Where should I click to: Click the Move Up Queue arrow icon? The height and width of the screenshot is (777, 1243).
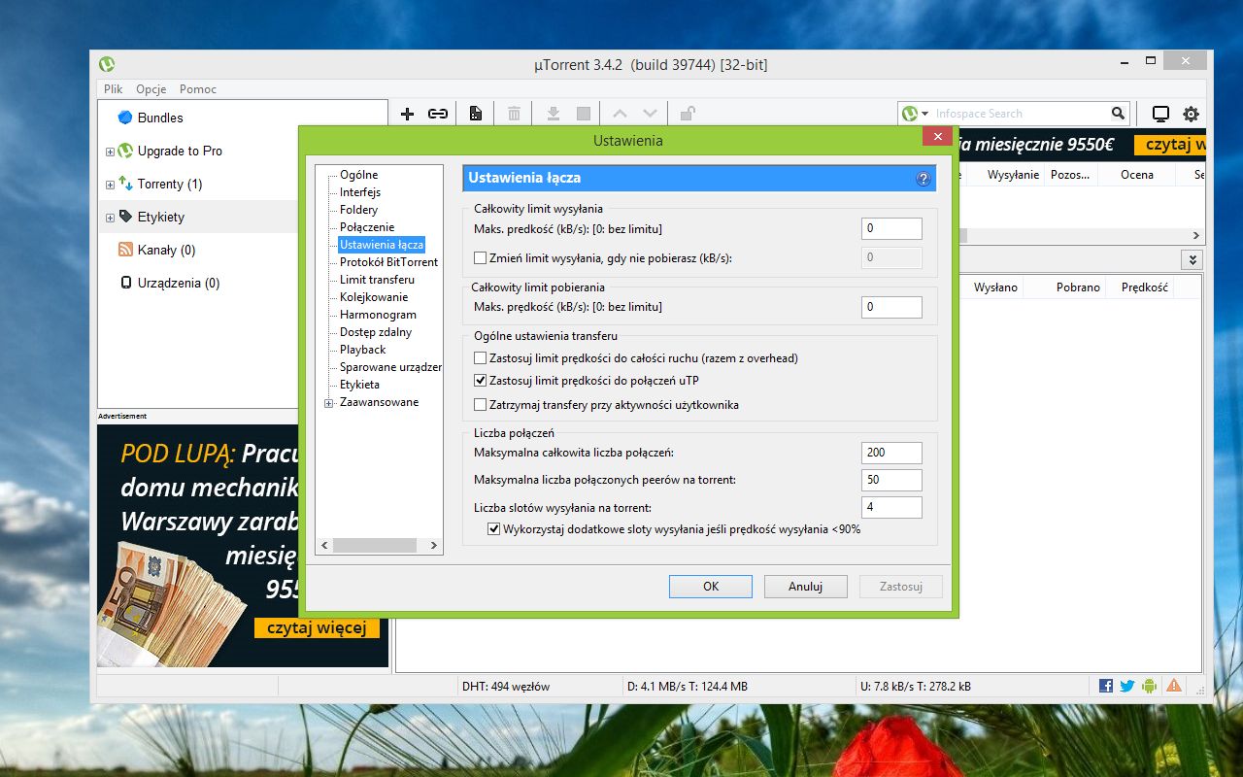(x=620, y=114)
